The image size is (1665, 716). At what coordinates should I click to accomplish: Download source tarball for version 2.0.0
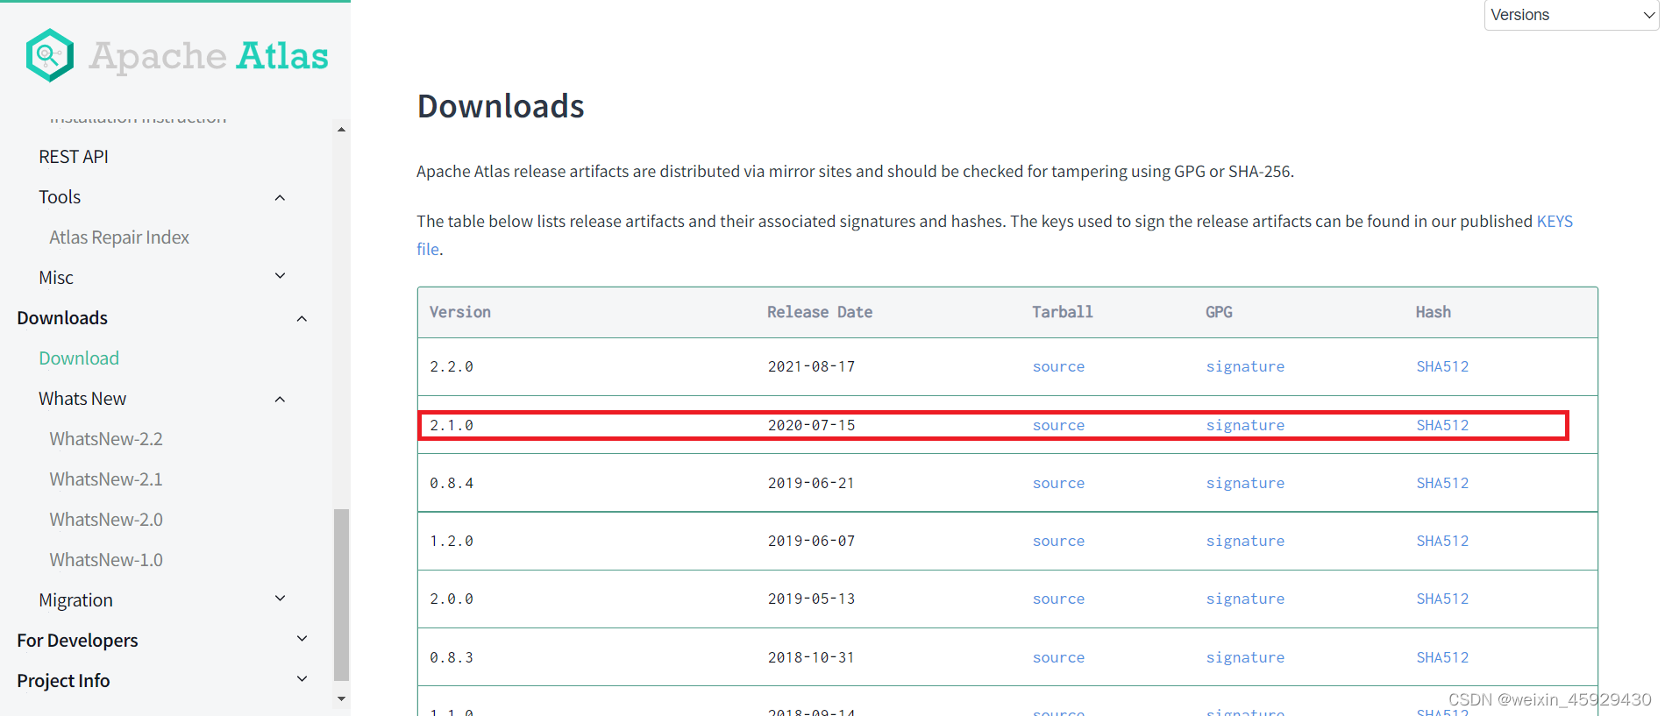click(1058, 599)
